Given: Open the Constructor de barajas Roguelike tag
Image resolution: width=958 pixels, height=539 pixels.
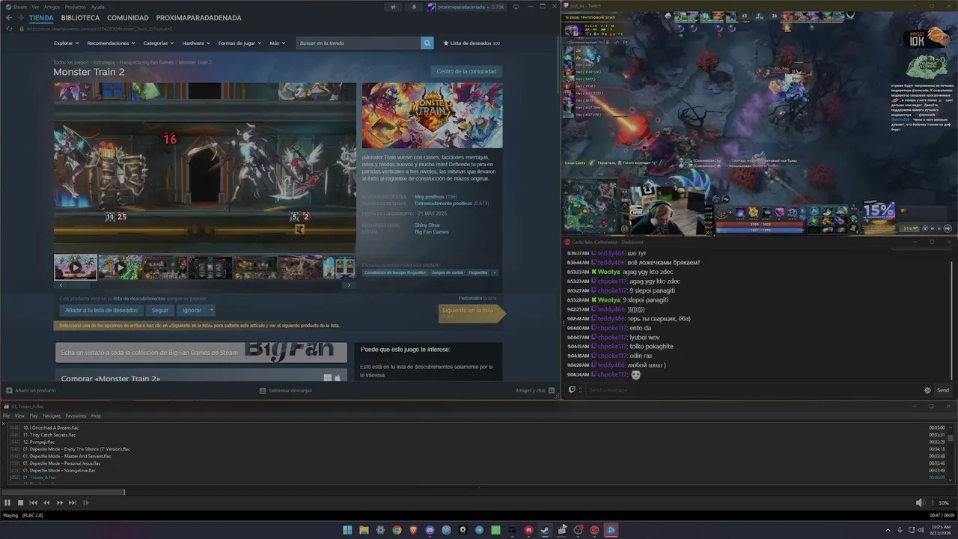Looking at the screenshot, I should [394, 272].
